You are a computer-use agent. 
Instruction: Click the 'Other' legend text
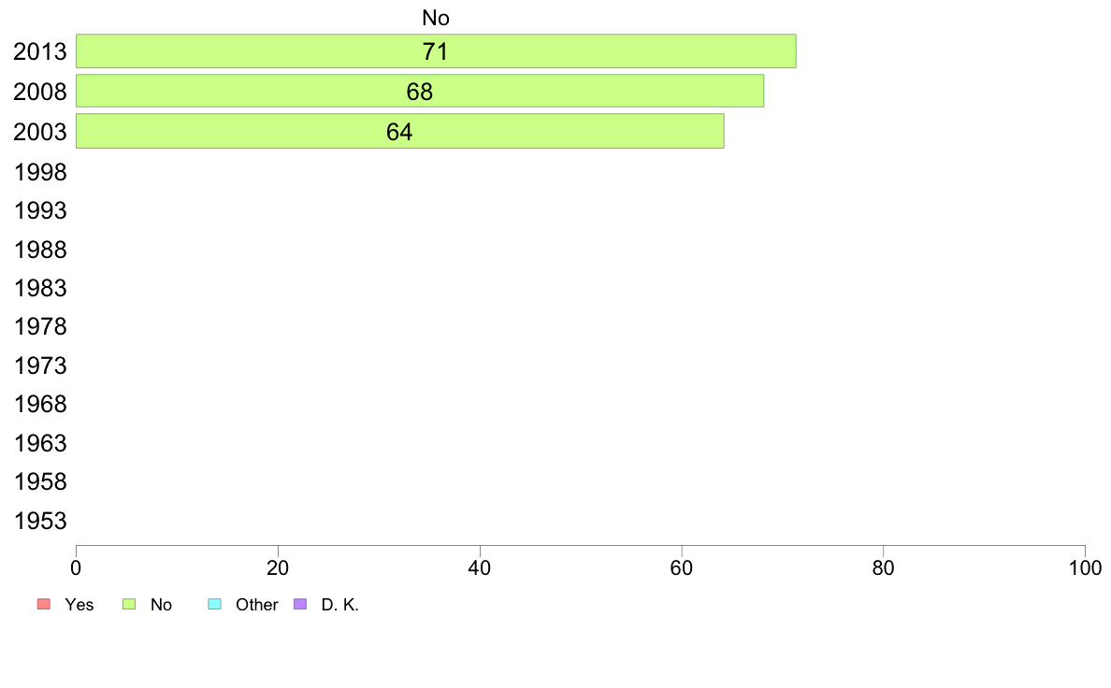(256, 605)
